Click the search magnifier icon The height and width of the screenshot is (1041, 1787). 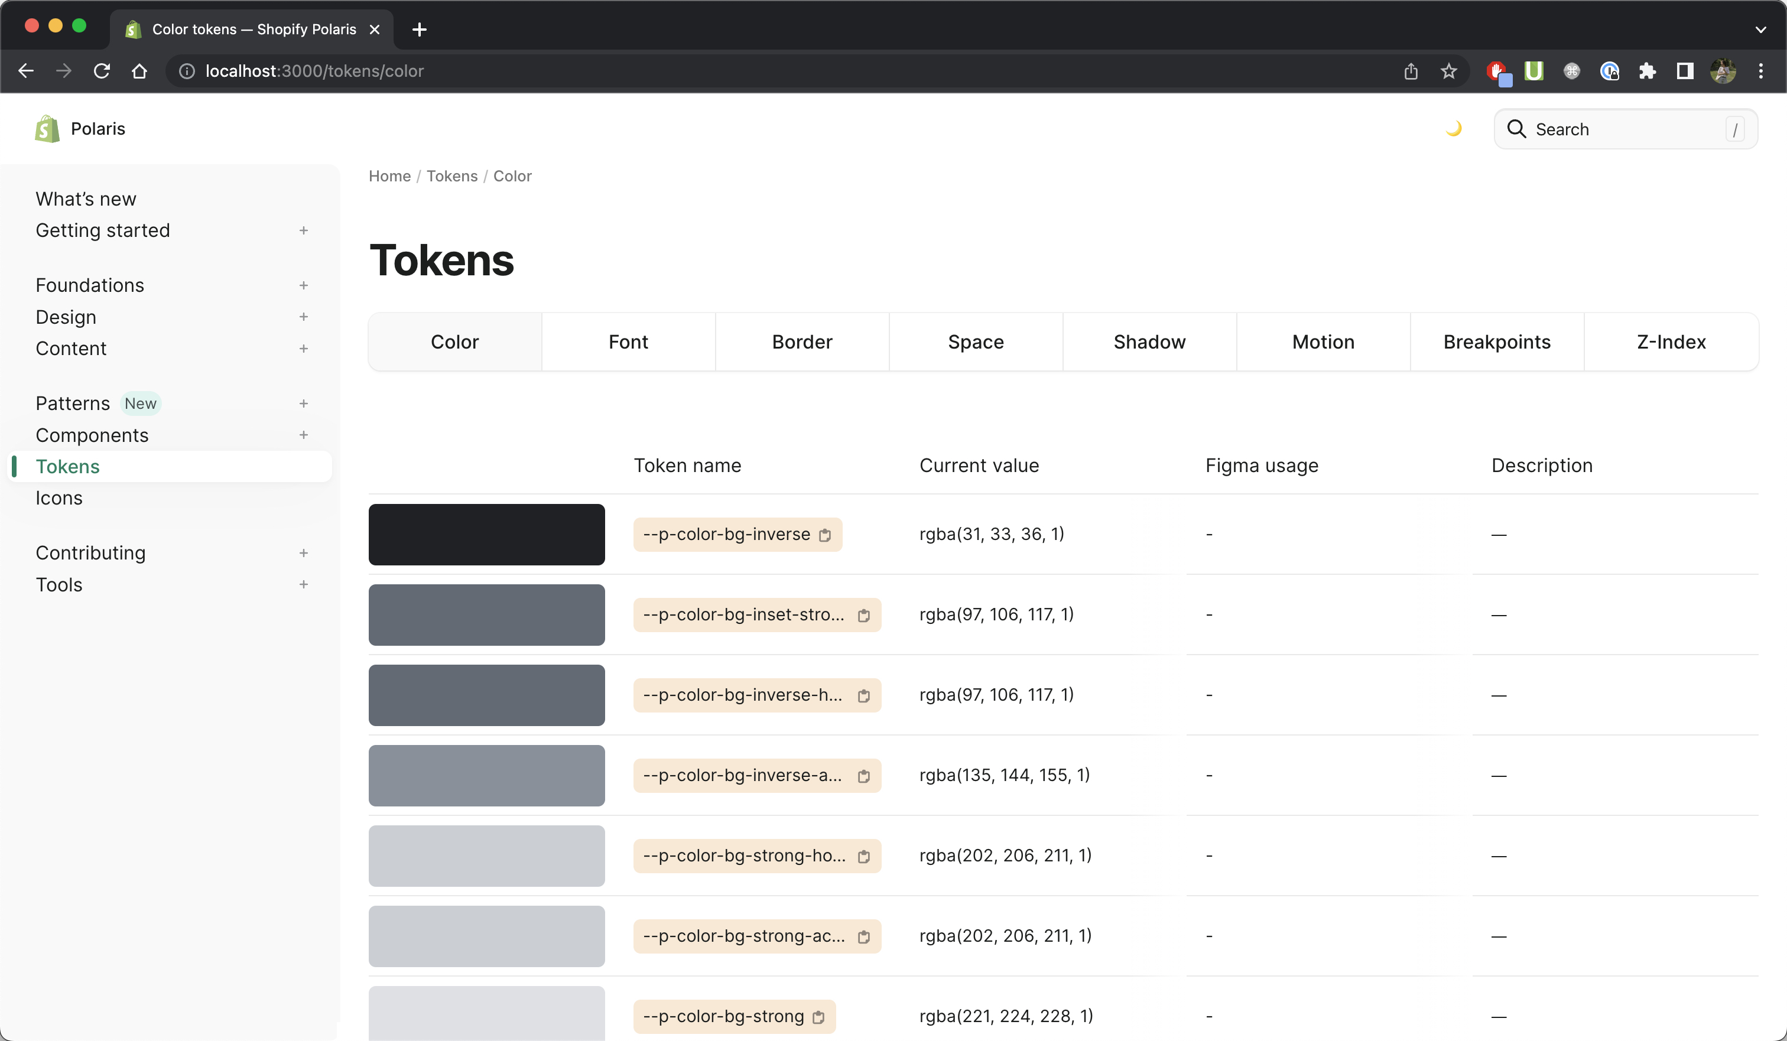[x=1518, y=129]
